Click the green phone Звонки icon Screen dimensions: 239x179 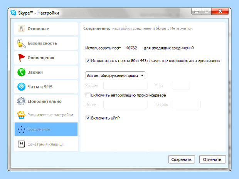coord(21,72)
